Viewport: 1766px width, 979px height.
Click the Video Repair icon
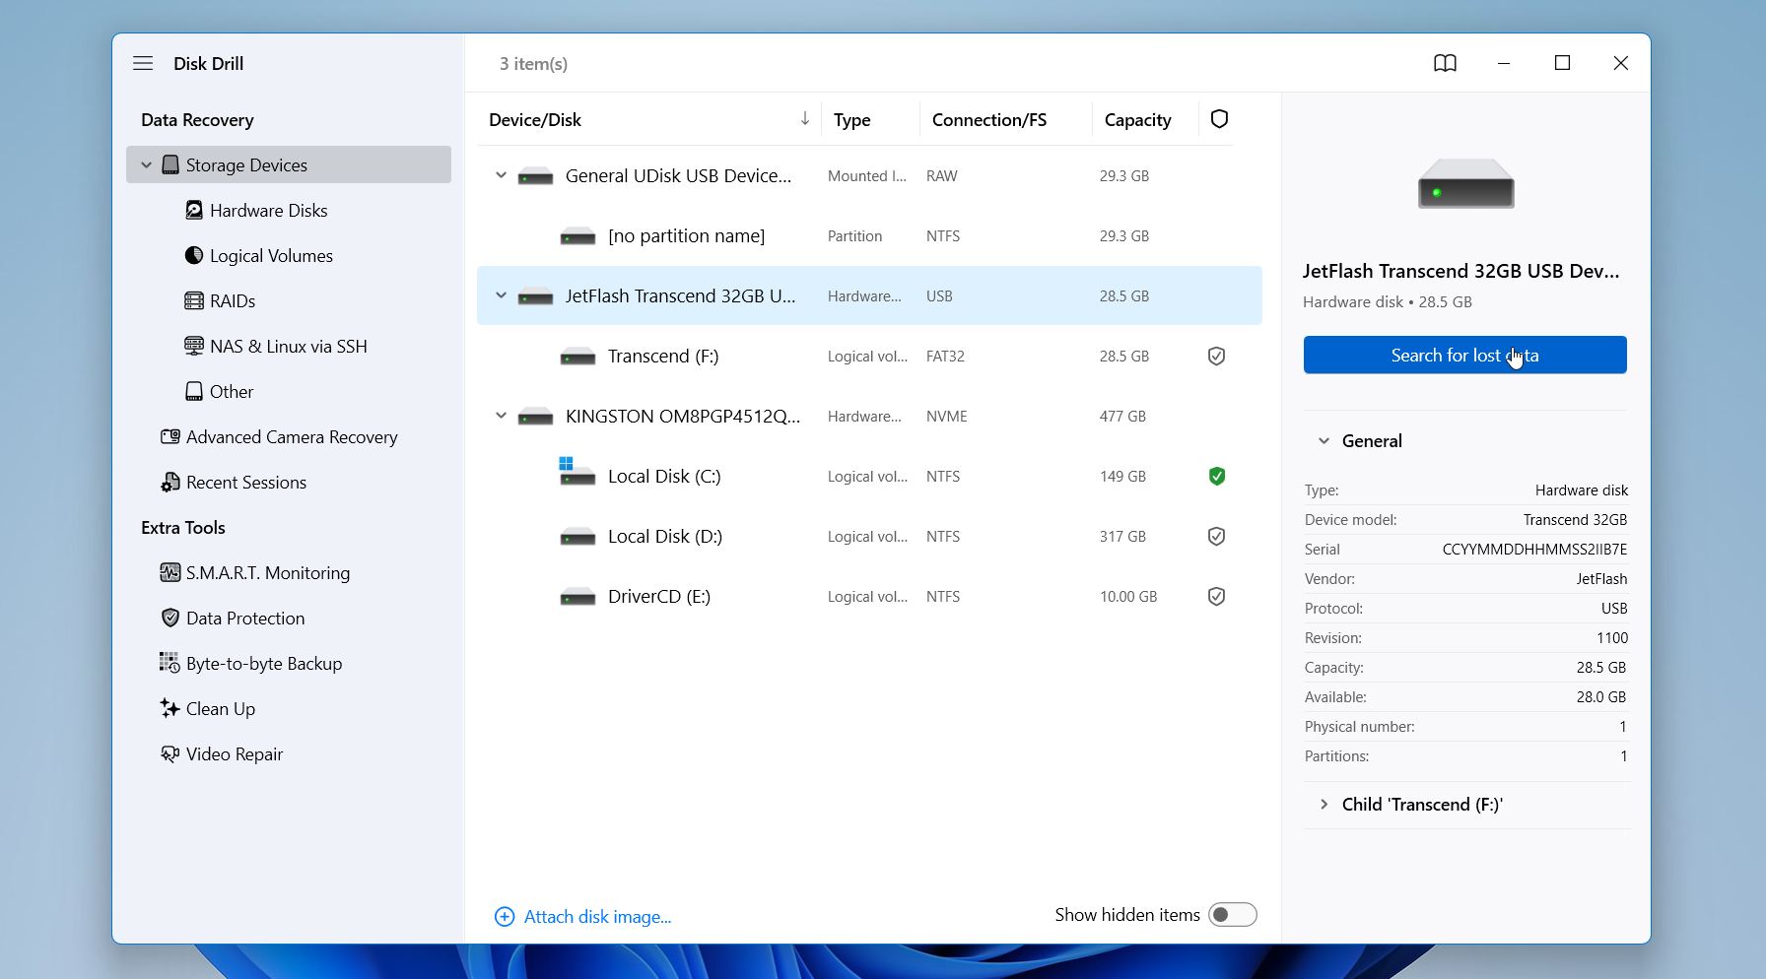(170, 753)
